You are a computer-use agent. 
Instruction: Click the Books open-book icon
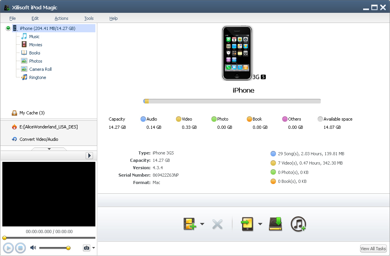click(24, 53)
